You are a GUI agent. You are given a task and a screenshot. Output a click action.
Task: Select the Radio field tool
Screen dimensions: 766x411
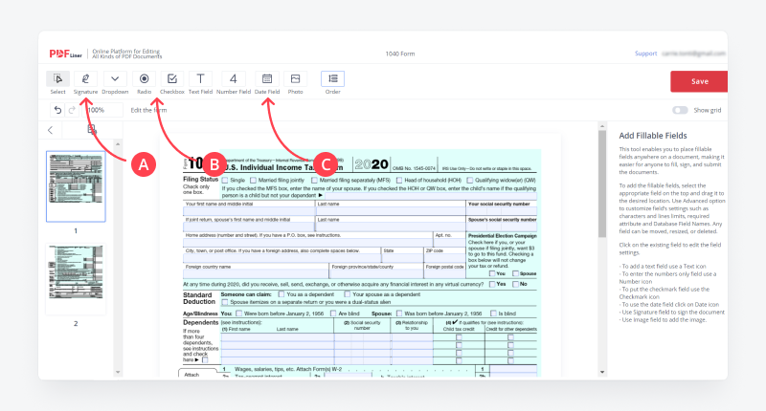145,79
